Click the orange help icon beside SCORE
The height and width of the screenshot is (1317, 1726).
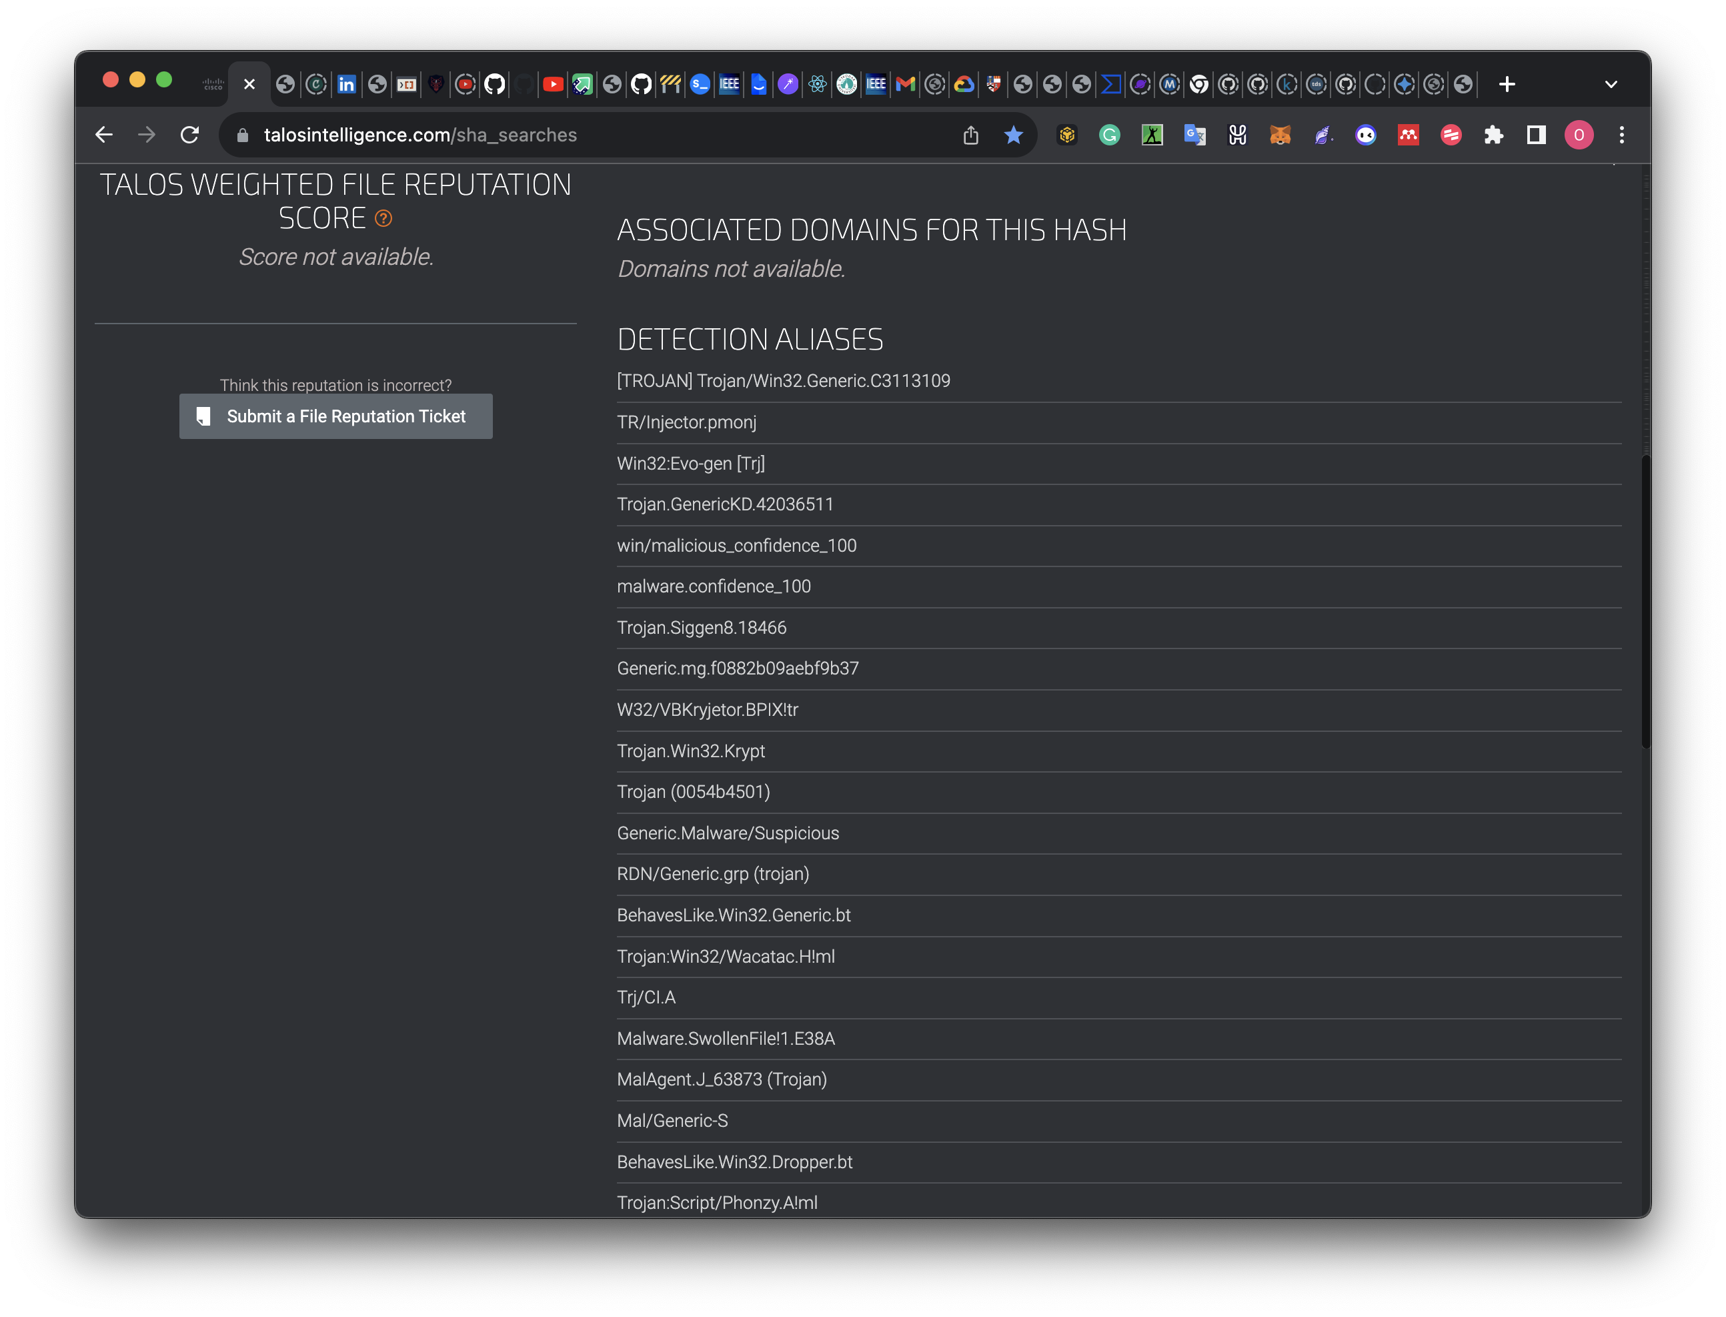point(383,219)
